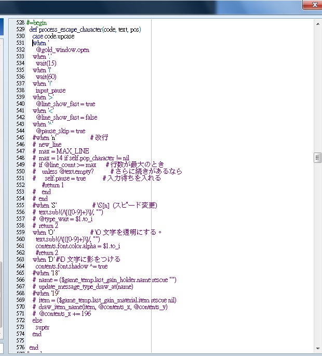The image size is (322, 356).
Task: Click the scrollbar down arrow
Action: click(318, 349)
